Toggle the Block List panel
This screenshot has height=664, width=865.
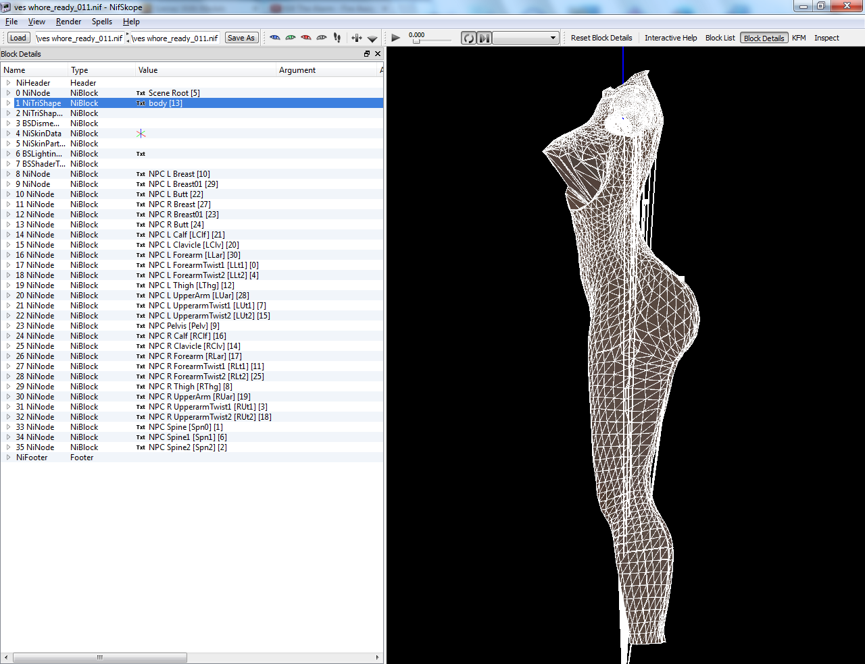720,38
